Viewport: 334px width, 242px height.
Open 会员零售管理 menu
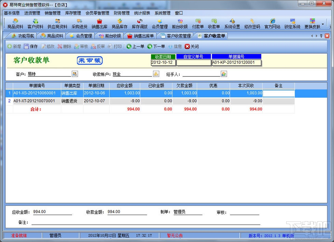click(x=97, y=13)
